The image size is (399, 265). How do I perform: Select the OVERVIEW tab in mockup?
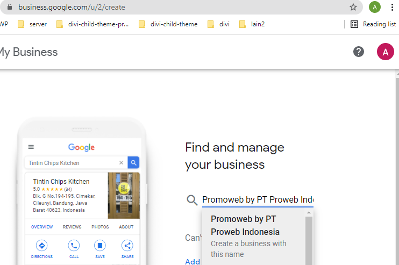pyautogui.click(x=42, y=227)
